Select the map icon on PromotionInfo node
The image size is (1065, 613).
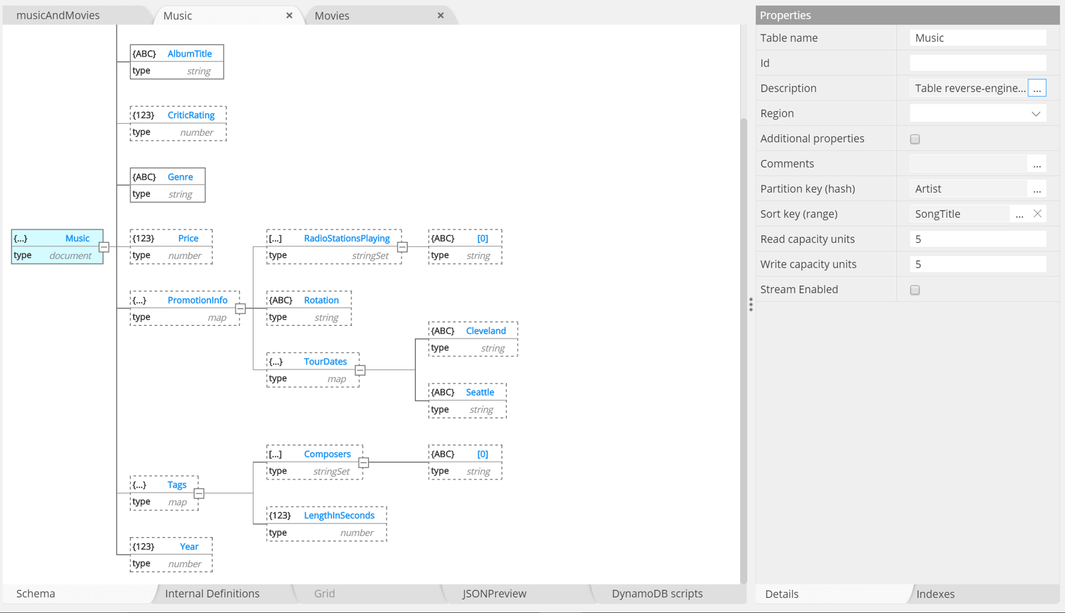pos(139,300)
